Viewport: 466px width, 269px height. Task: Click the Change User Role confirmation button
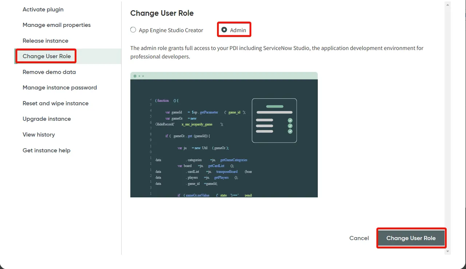point(411,238)
